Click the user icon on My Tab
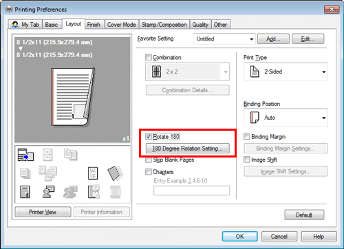The width and height of the screenshot is (344, 249). 15,25
